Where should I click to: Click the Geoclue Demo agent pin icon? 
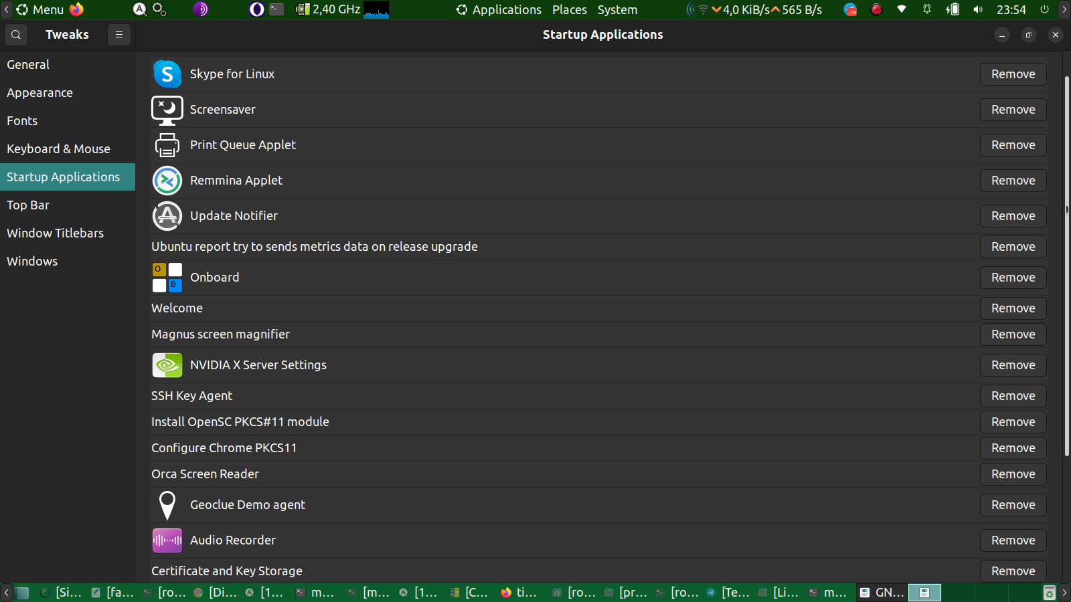click(167, 505)
